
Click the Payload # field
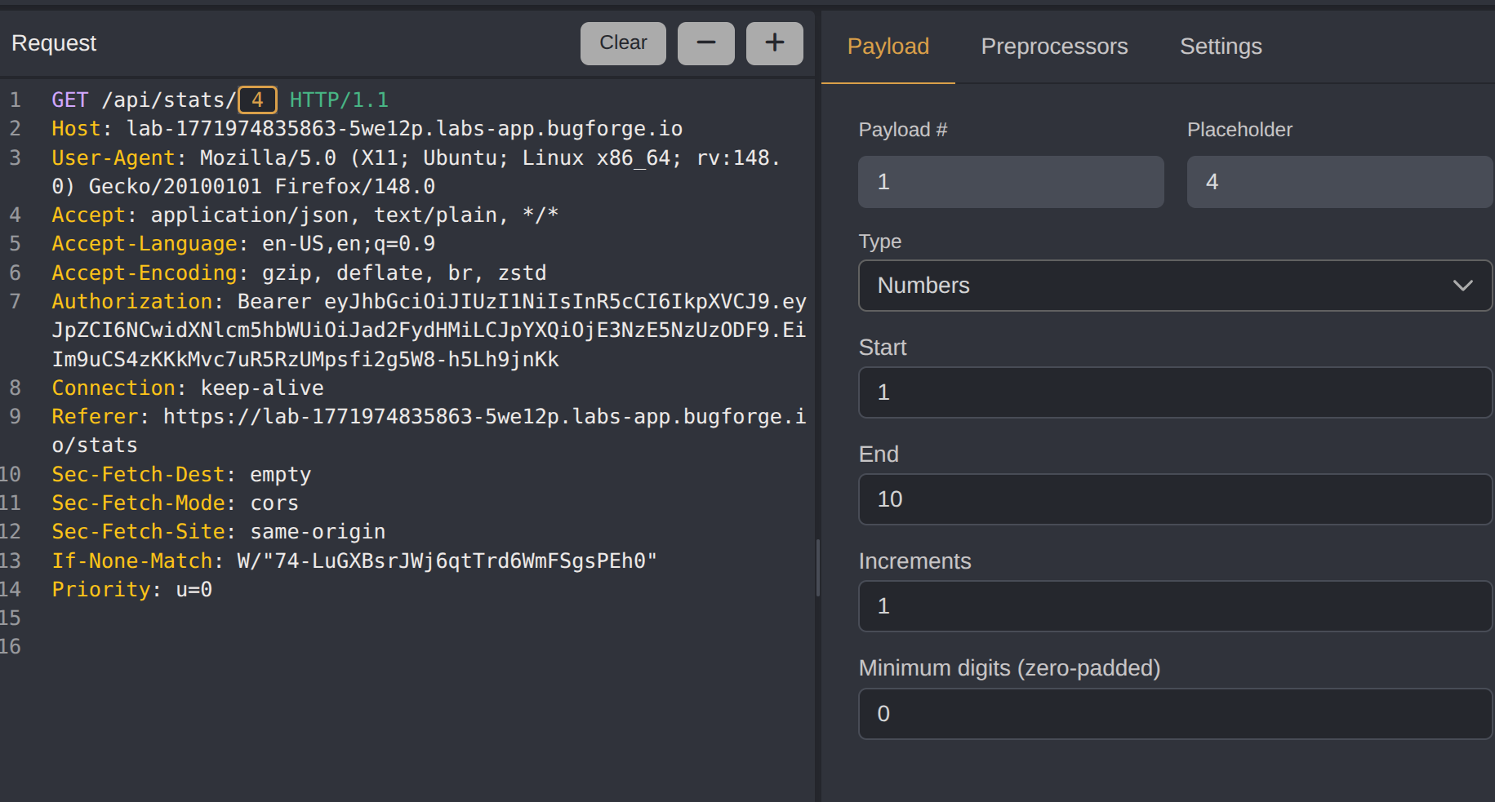1010,182
